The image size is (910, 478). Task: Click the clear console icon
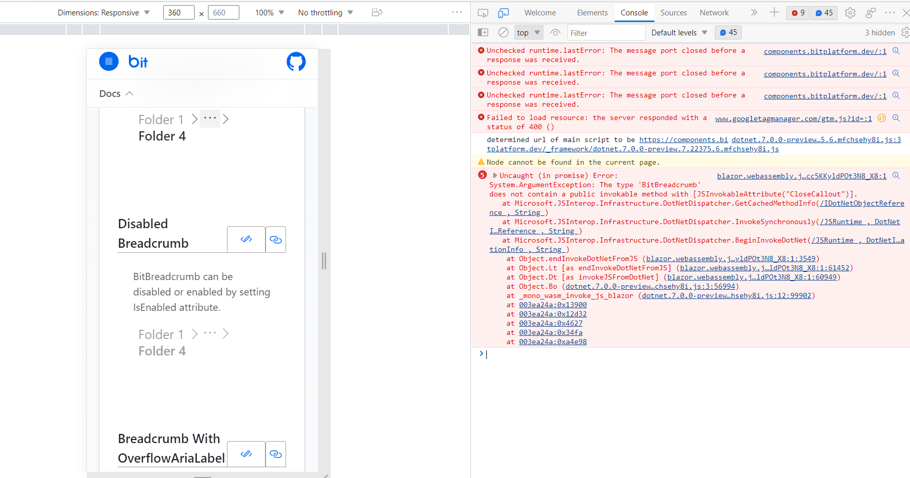tap(502, 32)
